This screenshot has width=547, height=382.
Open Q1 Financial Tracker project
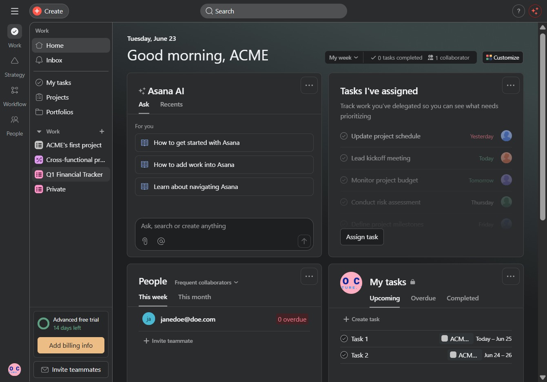point(71,174)
